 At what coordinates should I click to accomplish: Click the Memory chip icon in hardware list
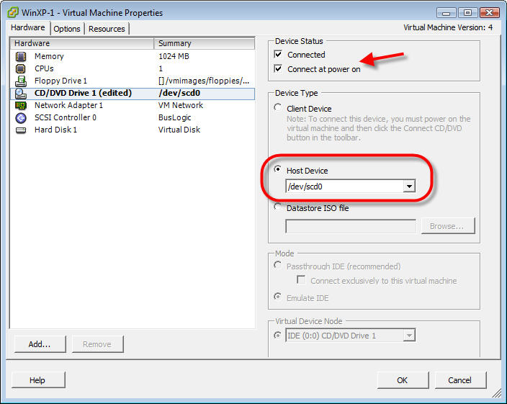click(x=21, y=56)
